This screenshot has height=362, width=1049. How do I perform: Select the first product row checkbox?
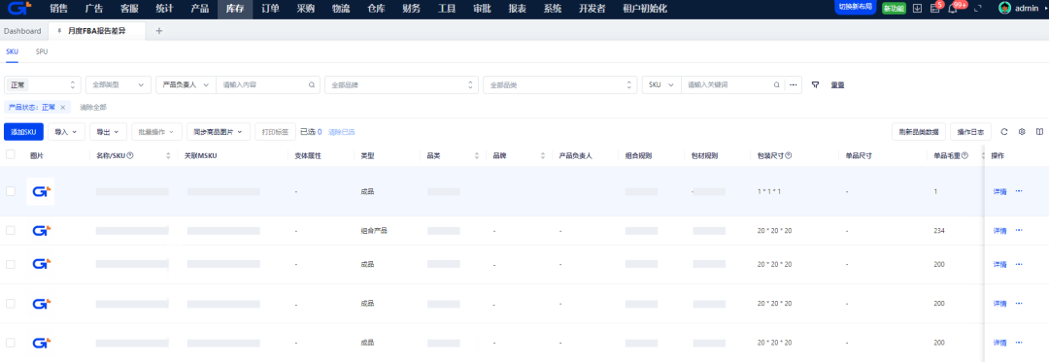click(10, 191)
